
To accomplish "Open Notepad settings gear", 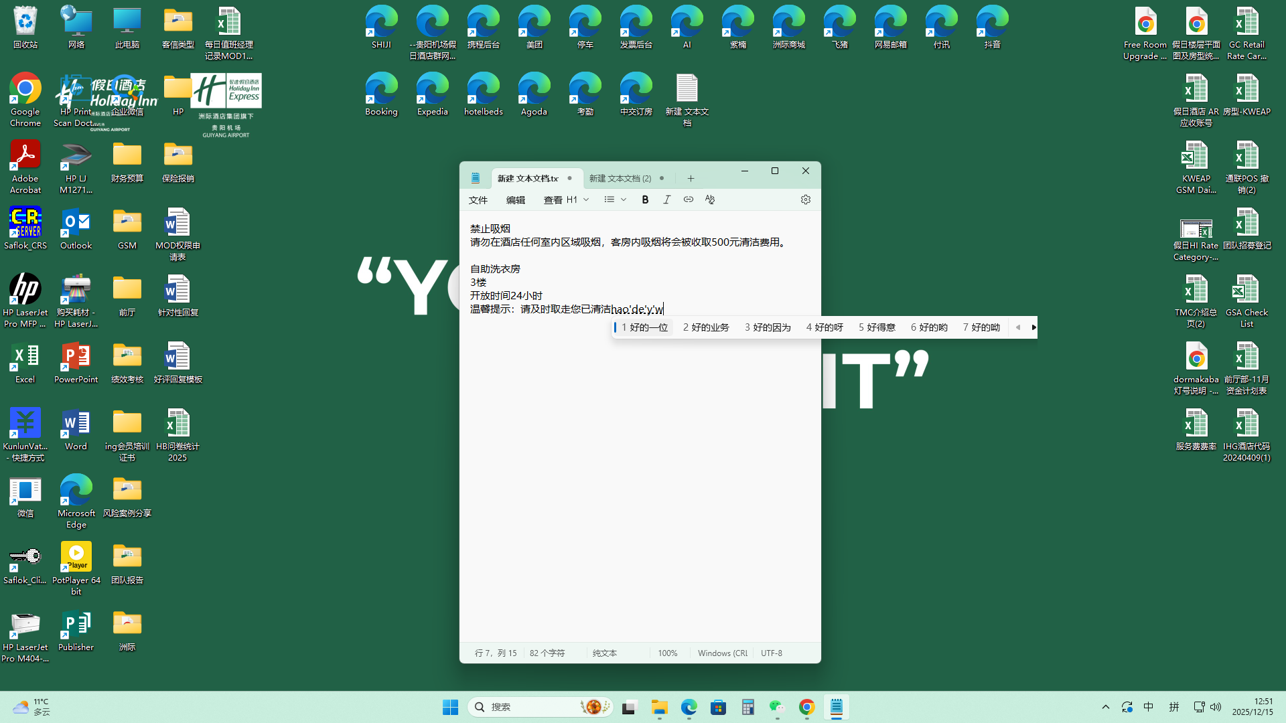I will (806, 199).
